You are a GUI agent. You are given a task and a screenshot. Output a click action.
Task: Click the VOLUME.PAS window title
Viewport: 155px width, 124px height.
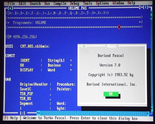point(77,8)
